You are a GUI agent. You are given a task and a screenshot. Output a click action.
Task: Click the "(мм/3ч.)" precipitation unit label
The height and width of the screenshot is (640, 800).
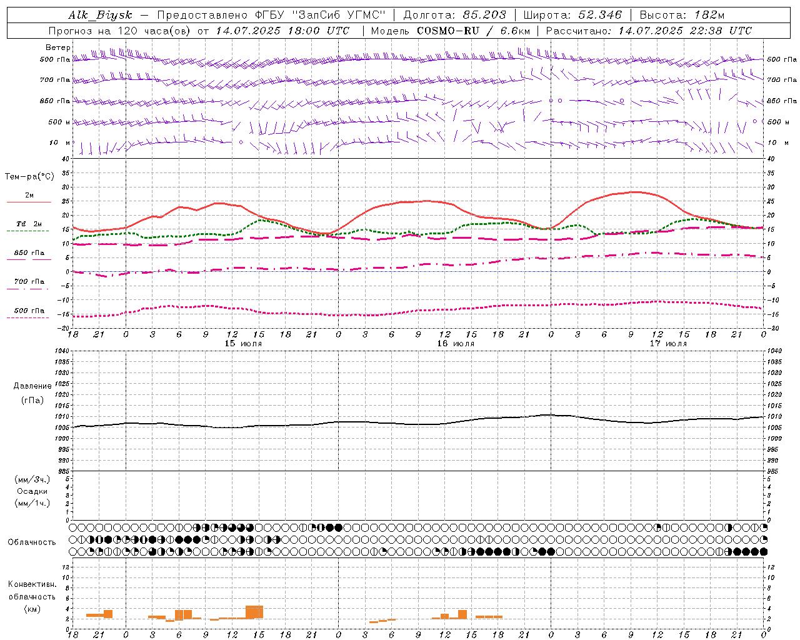32,479
